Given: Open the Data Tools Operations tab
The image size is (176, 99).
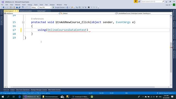Looking at the screenshot, I should coord(23,90).
